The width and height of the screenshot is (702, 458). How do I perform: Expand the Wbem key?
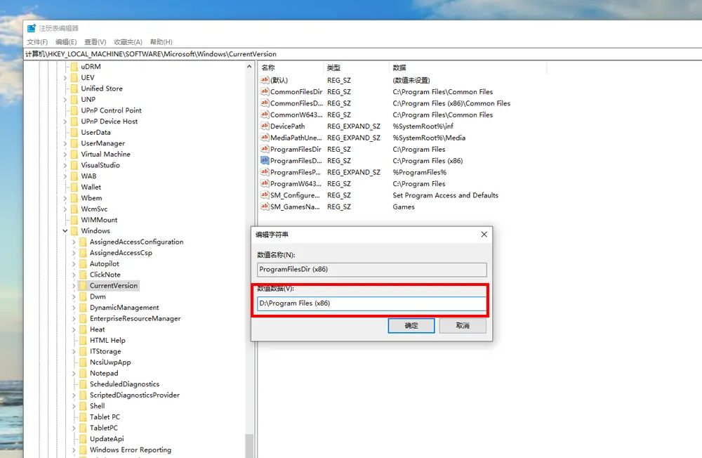tap(65, 198)
